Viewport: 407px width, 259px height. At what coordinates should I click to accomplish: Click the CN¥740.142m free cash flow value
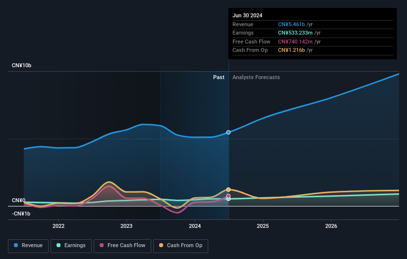click(x=295, y=42)
